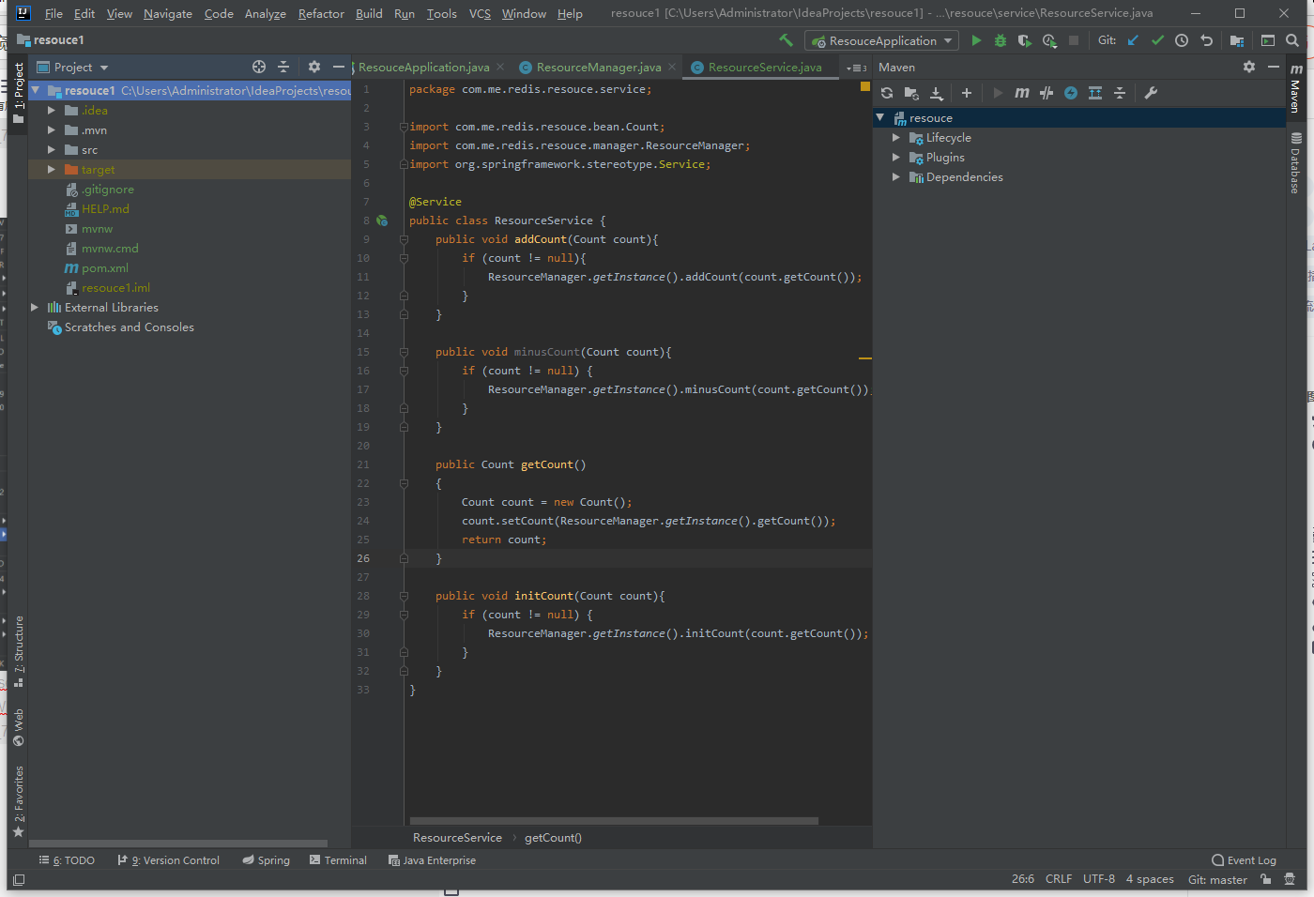The height and width of the screenshot is (897, 1314).
Task: Add a Maven project with the plus icon
Action: [x=967, y=93]
